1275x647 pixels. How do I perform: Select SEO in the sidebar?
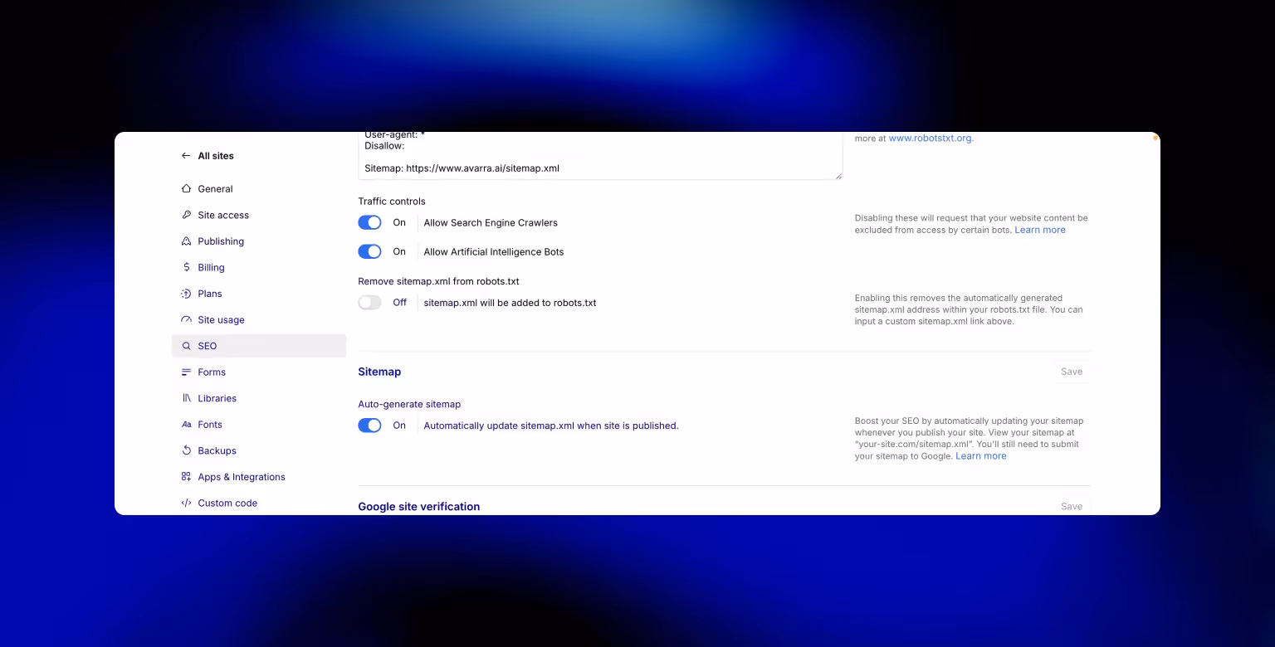click(259, 346)
